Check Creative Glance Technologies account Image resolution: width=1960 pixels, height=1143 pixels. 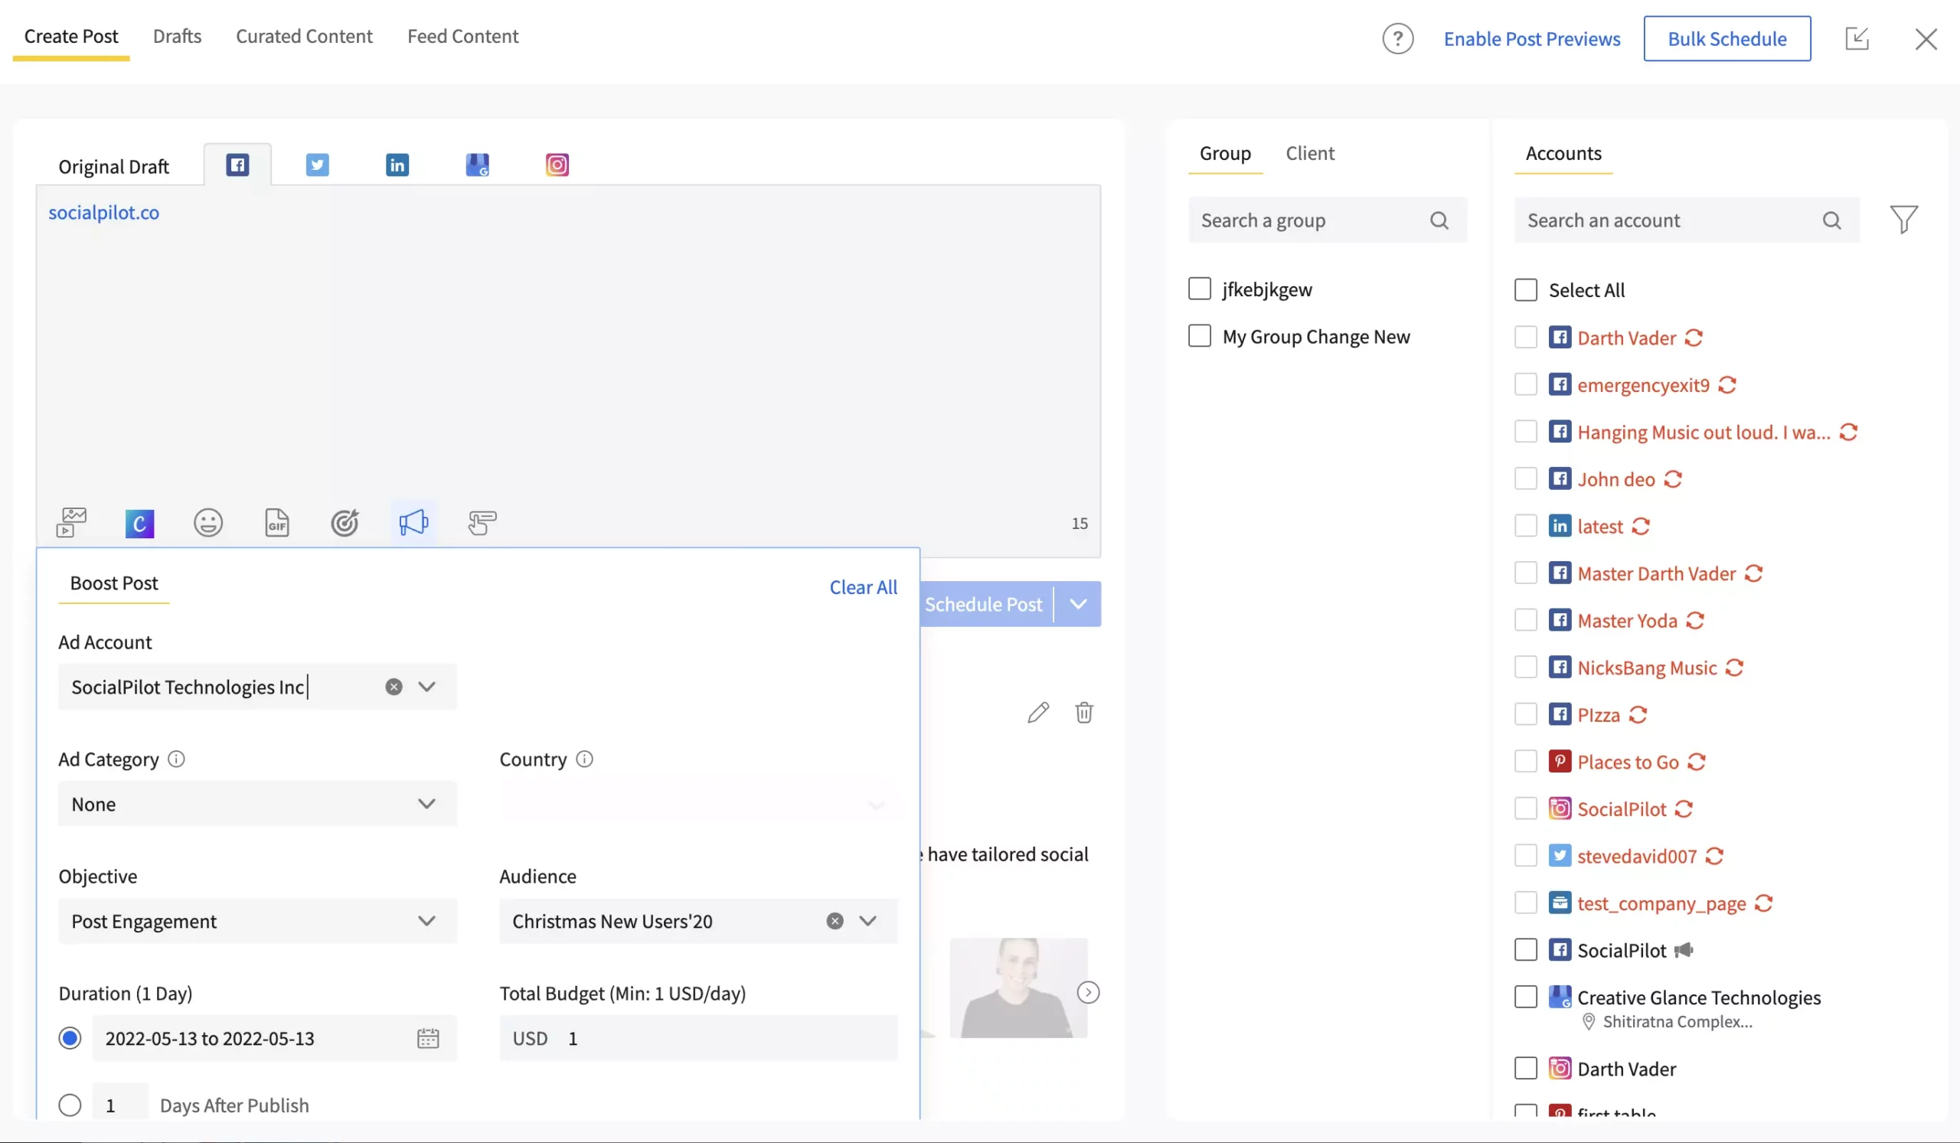coord(1526,997)
